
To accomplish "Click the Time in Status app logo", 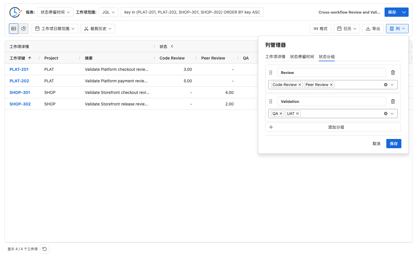I will [x=16, y=12].
